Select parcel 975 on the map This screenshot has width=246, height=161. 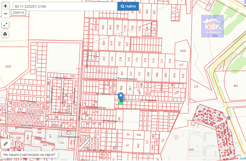(x=183, y=76)
